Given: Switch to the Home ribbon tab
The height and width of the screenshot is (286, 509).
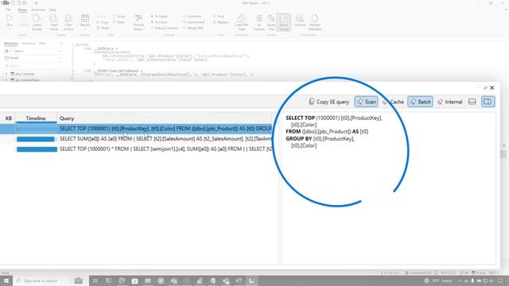Looking at the screenshot, I should [x=22, y=10].
